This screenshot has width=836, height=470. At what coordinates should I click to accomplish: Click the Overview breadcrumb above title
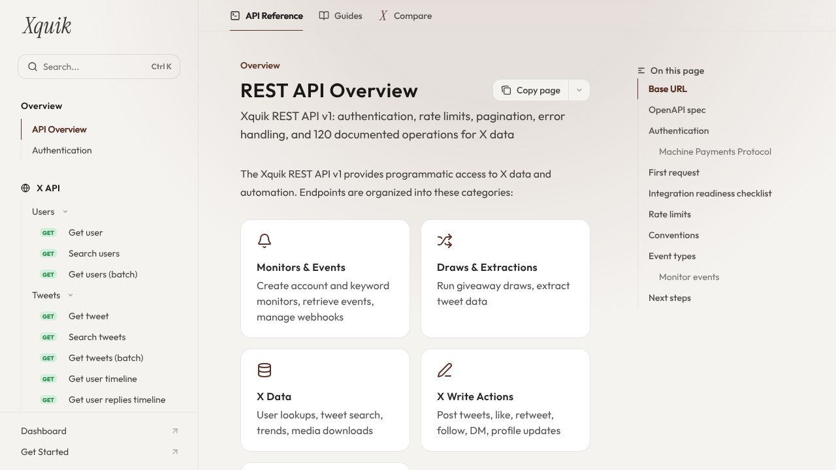pyautogui.click(x=260, y=65)
